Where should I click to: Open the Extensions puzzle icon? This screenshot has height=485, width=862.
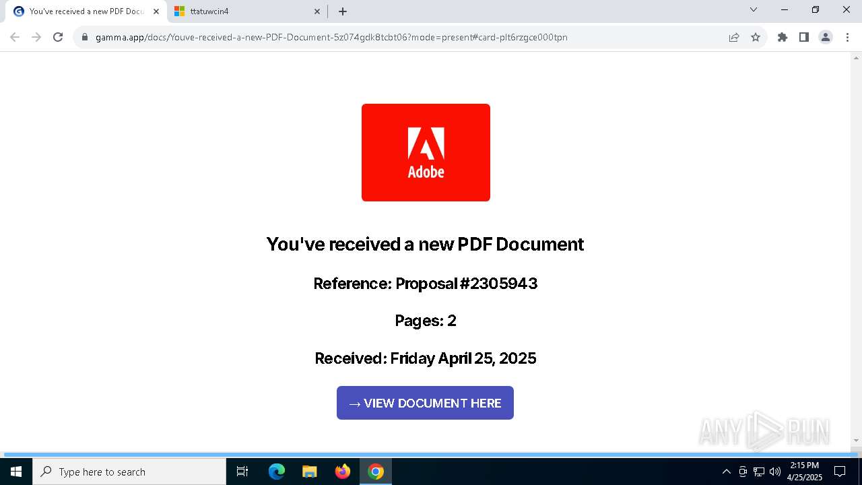point(783,37)
